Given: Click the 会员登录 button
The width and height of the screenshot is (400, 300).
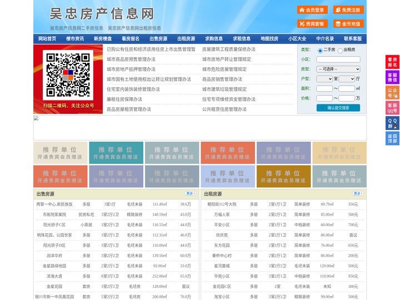Looking at the screenshot, I should (x=312, y=10).
